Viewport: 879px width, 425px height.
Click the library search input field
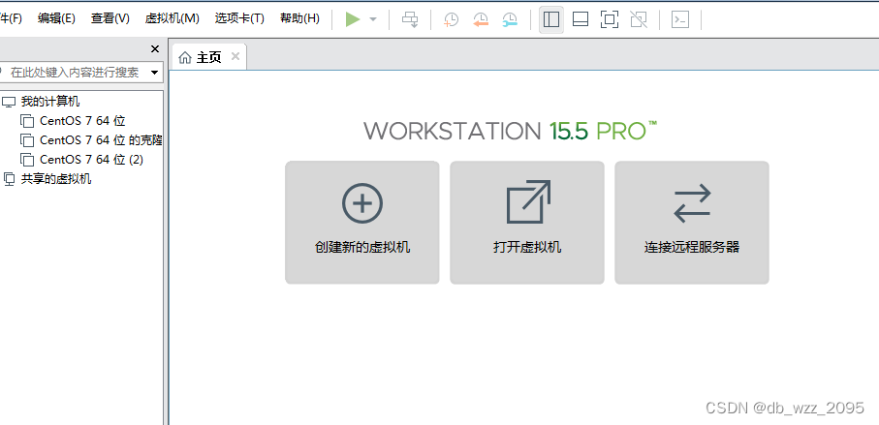77,73
